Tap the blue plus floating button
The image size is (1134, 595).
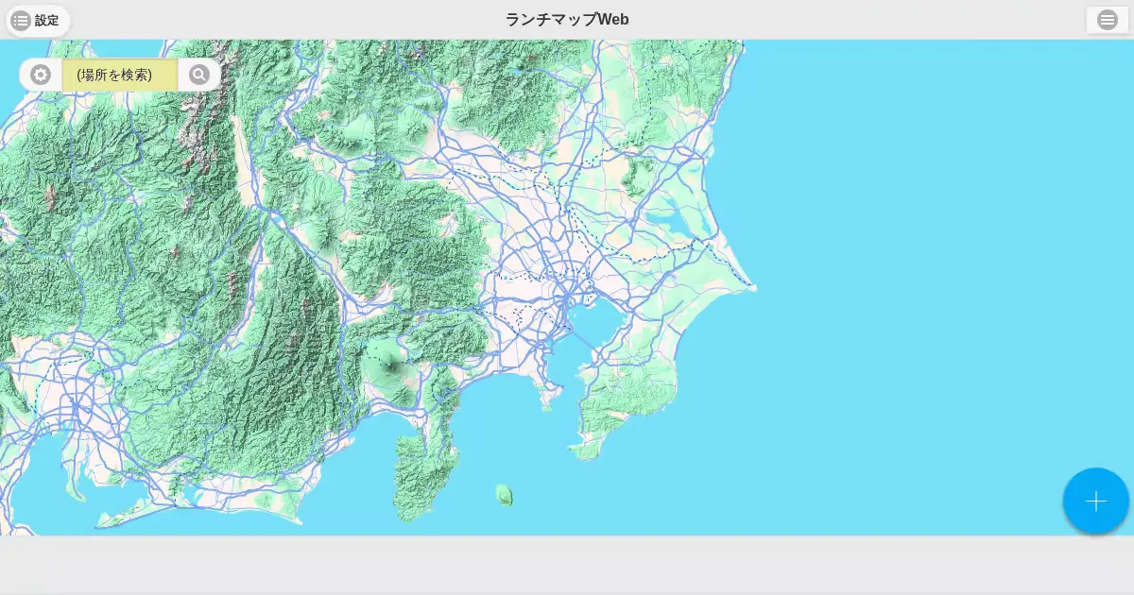click(1095, 501)
